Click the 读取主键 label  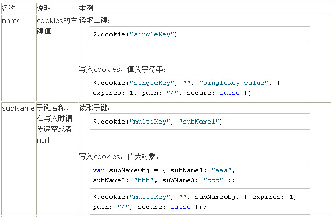pos(95,21)
